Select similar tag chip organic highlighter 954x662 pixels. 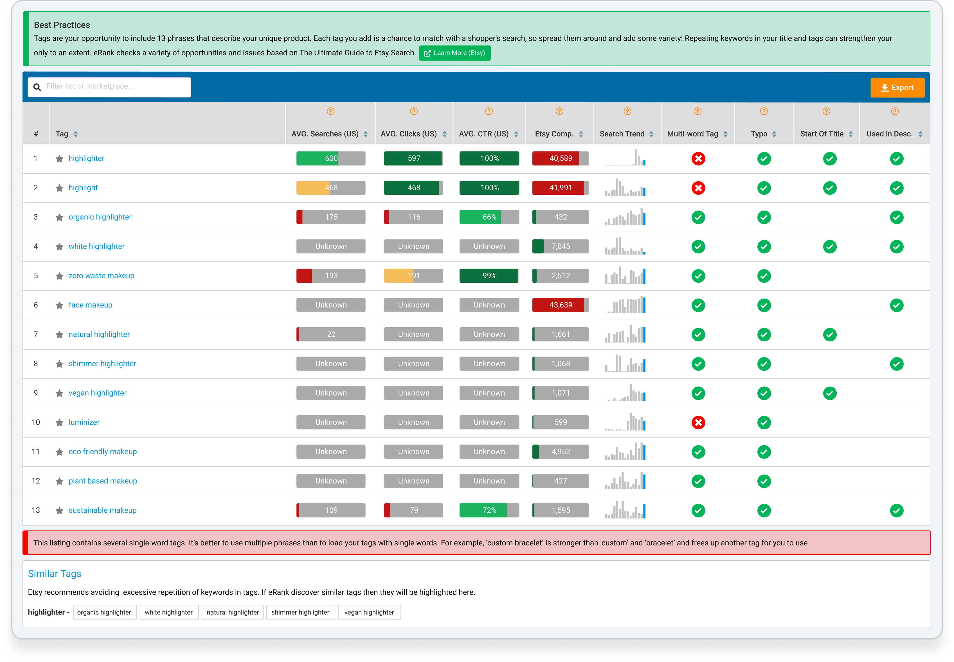pyautogui.click(x=105, y=612)
